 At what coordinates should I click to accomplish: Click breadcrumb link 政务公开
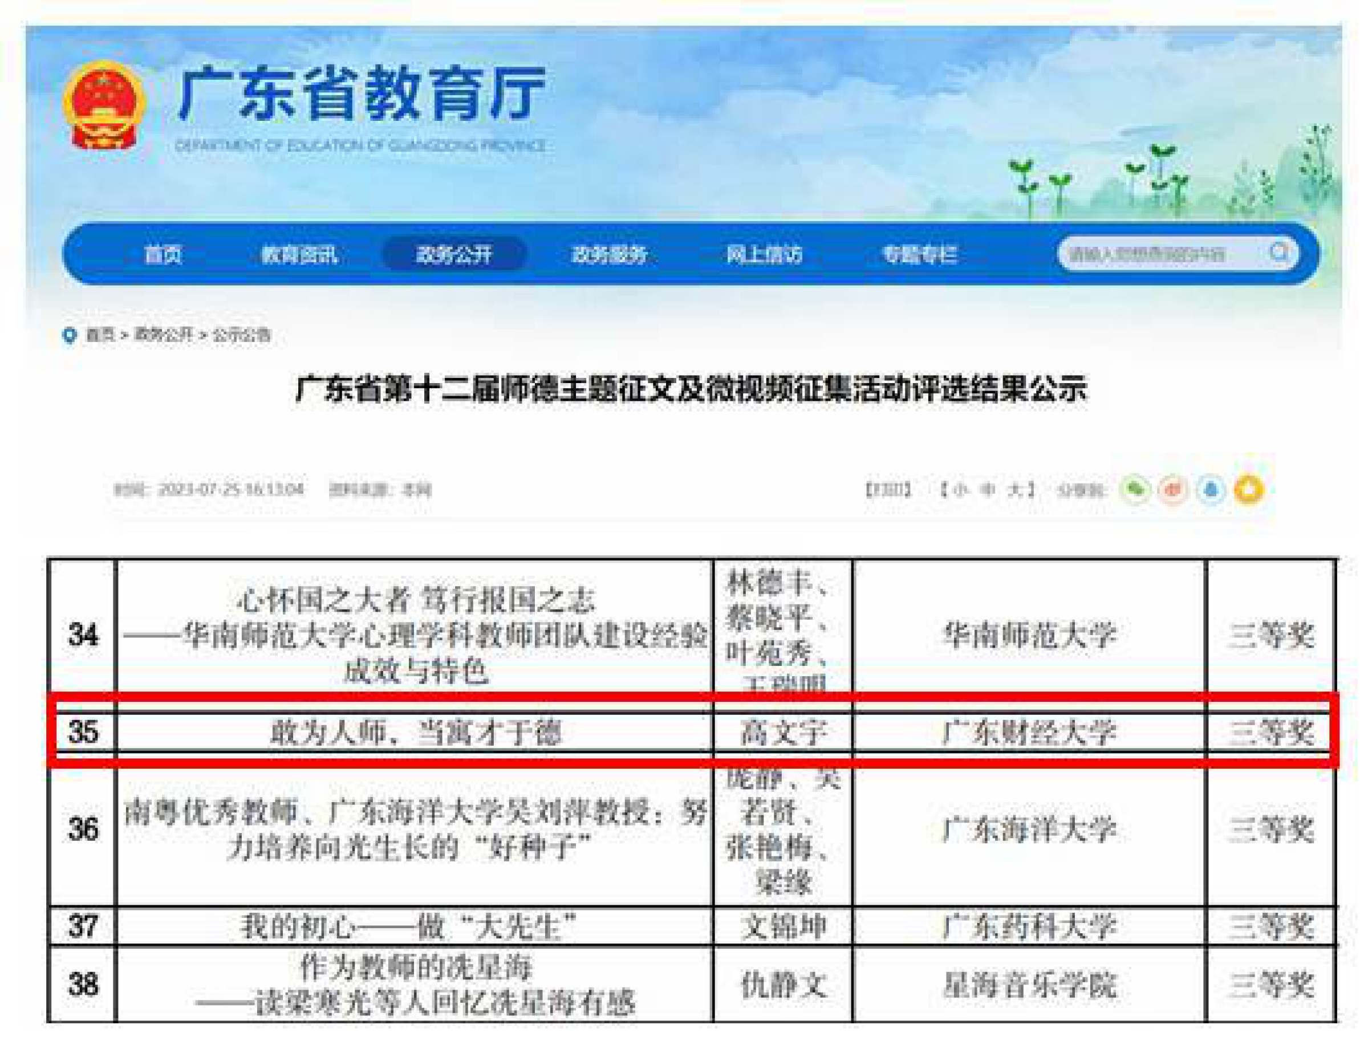(164, 335)
